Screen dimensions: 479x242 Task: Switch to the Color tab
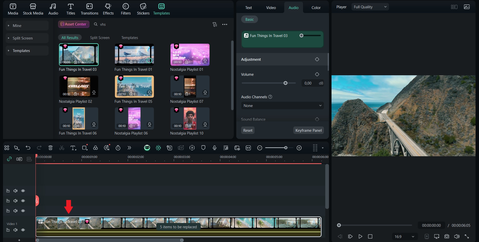pyautogui.click(x=316, y=7)
